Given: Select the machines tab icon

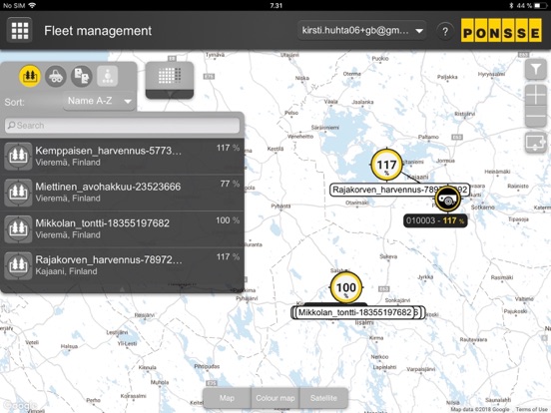Looking at the screenshot, I should [x=56, y=76].
